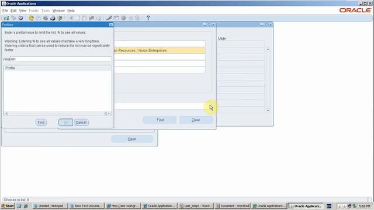Click scroll down arrow in User column window
The height and width of the screenshot is (210, 374).
tap(268, 110)
